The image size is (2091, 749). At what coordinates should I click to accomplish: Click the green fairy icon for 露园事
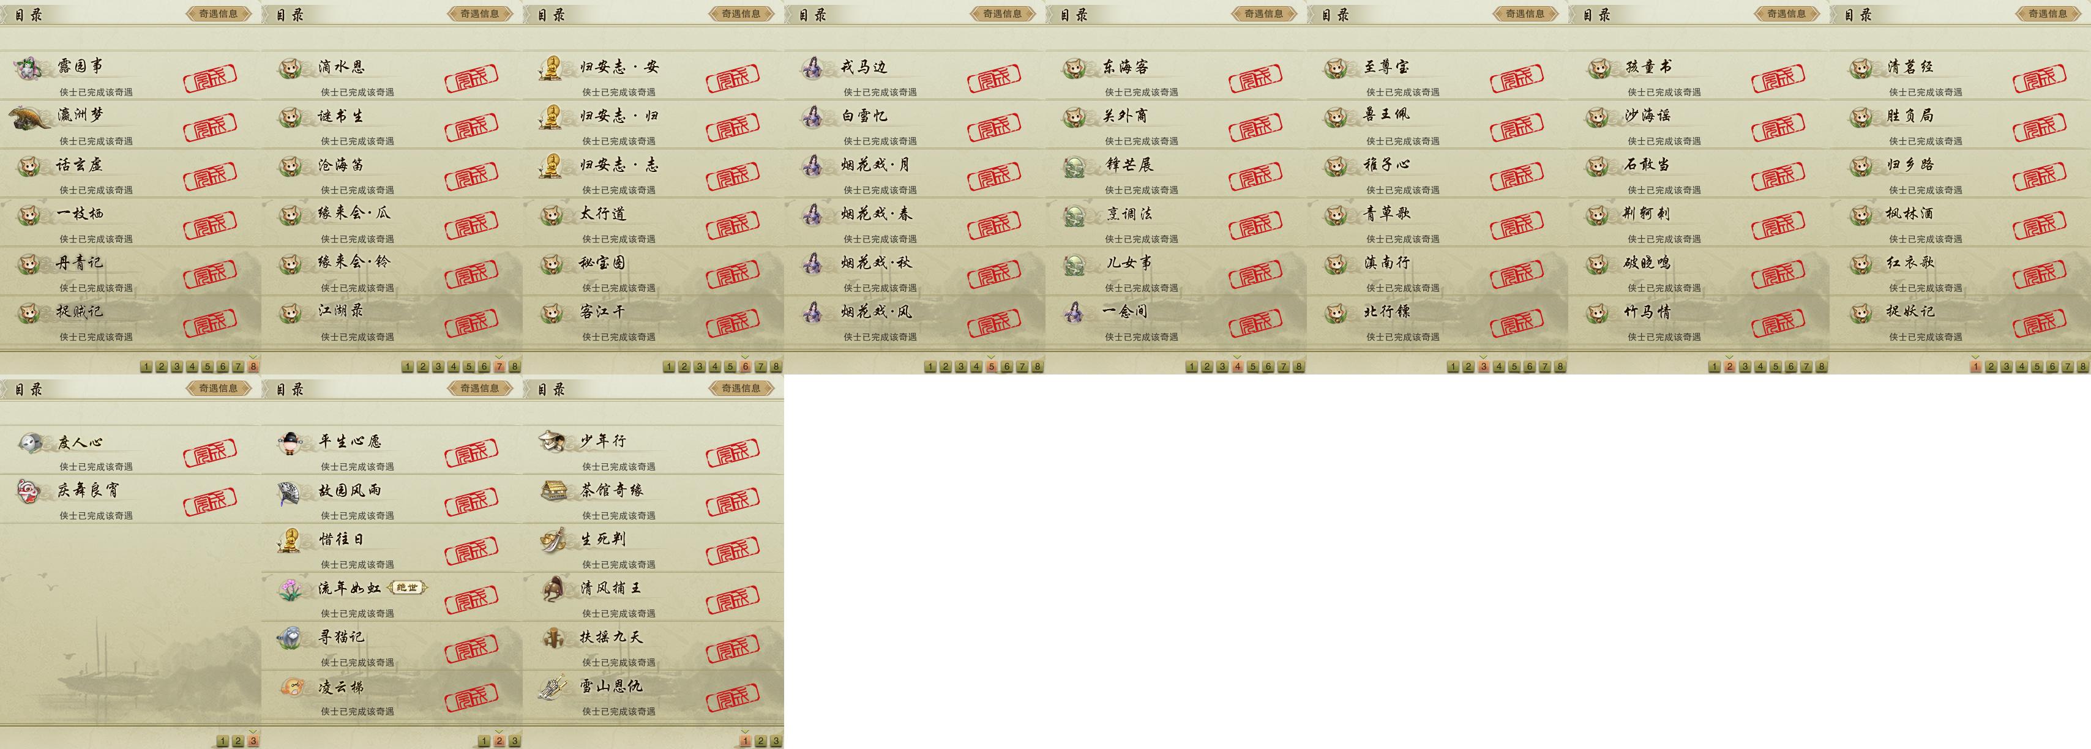pyautogui.click(x=29, y=67)
